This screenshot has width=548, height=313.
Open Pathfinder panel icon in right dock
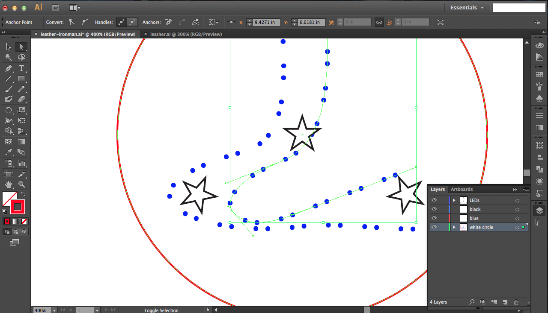point(539,170)
